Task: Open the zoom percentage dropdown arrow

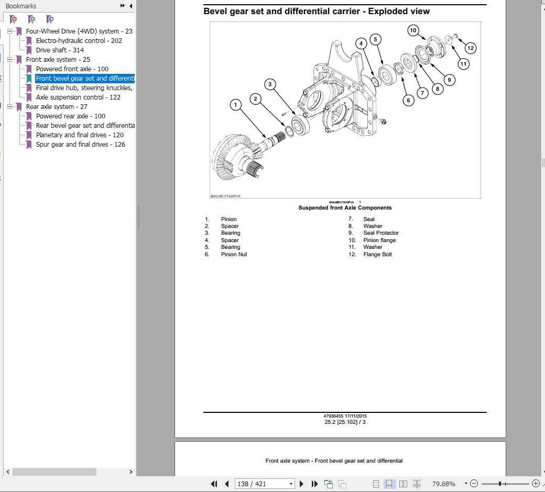Action: 466,483
